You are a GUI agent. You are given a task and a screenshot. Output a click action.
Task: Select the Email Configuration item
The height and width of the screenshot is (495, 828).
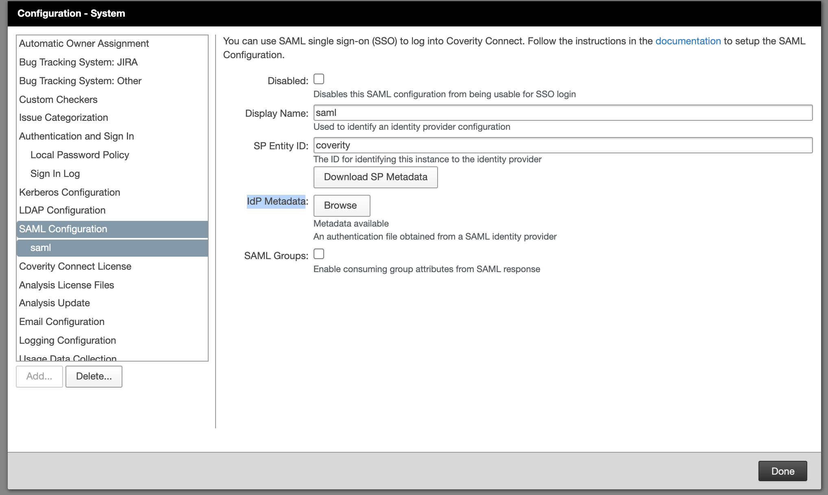point(61,321)
